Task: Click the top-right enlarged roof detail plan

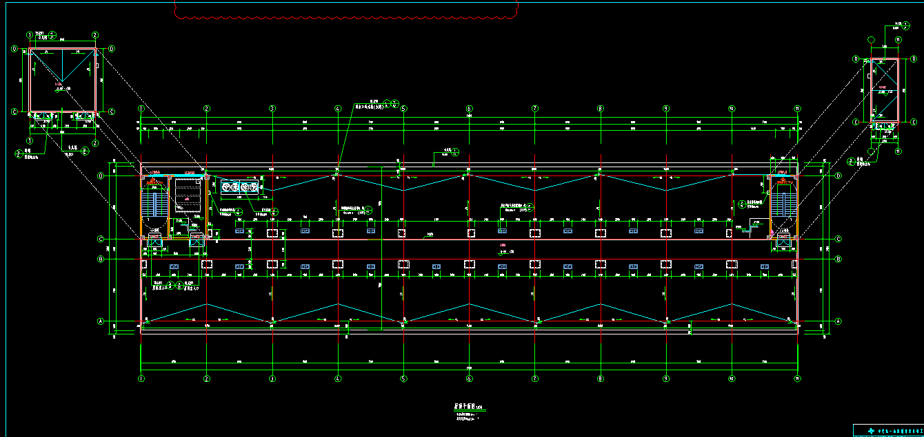Action: tap(884, 89)
